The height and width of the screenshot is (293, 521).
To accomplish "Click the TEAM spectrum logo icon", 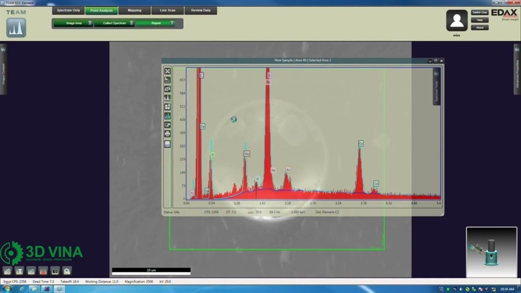I will point(16,28).
